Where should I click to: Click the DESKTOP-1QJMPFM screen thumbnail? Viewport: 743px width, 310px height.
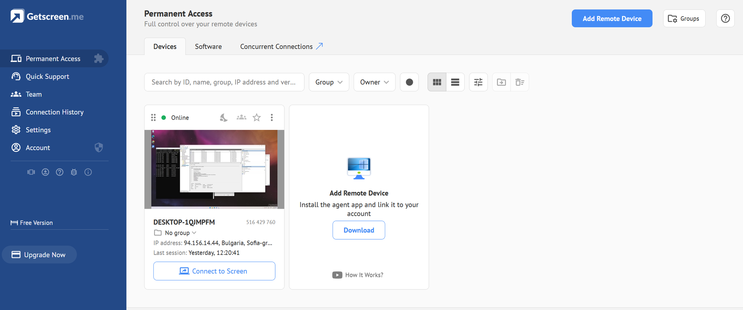pos(214,169)
